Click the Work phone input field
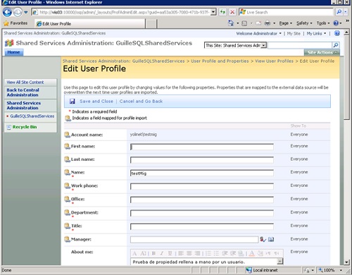This screenshot has height=275, width=352. (x=202, y=186)
